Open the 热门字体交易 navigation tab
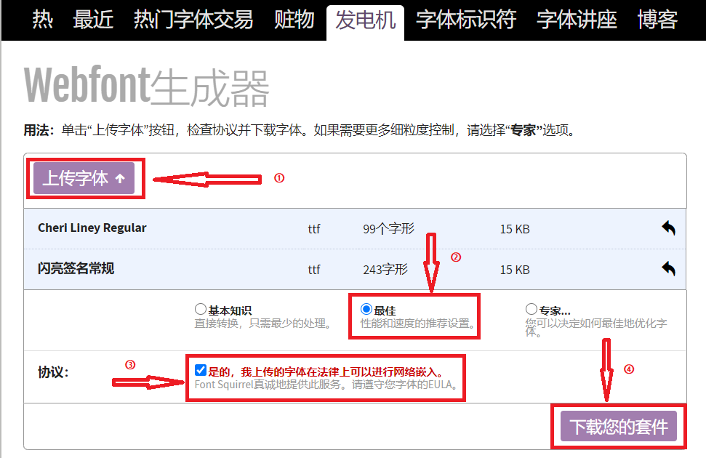 tap(193, 20)
